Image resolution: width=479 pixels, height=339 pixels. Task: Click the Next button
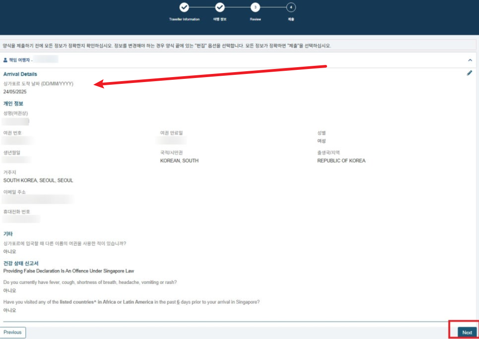(467, 332)
